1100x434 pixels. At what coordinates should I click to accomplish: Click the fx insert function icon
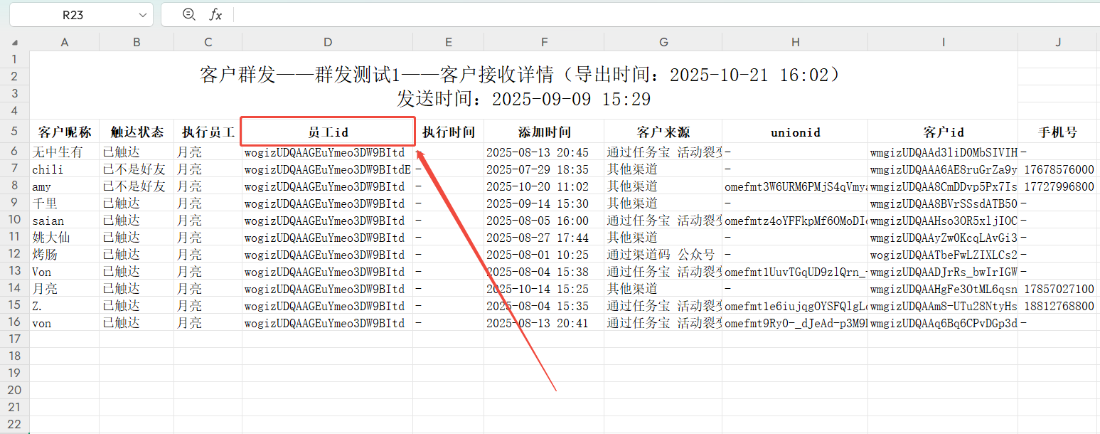(x=215, y=14)
